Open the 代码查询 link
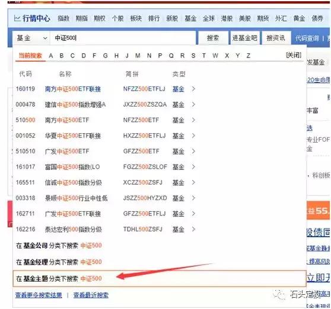Image resolution: width=331 pixels, height=309 pixels. 307,38
